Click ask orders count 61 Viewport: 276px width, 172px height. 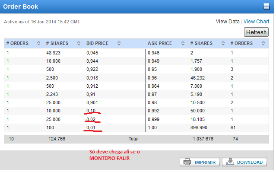[233, 127]
